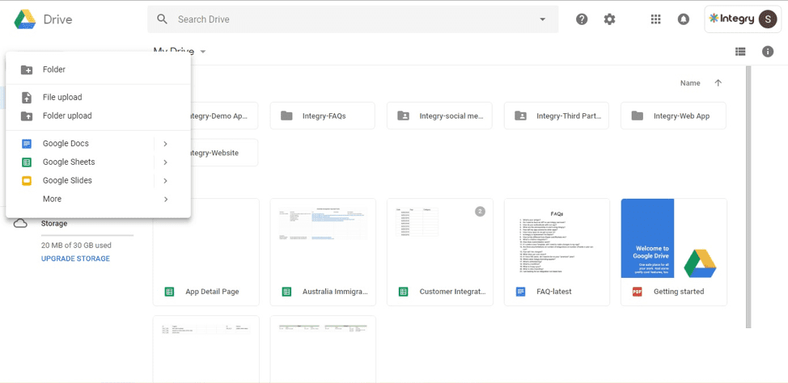Click the 'Drive' title text
This screenshot has width=788, height=383.
point(57,19)
